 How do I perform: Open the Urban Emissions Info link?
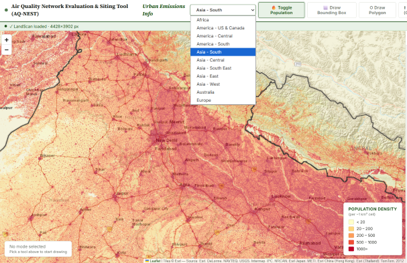tap(164, 10)
